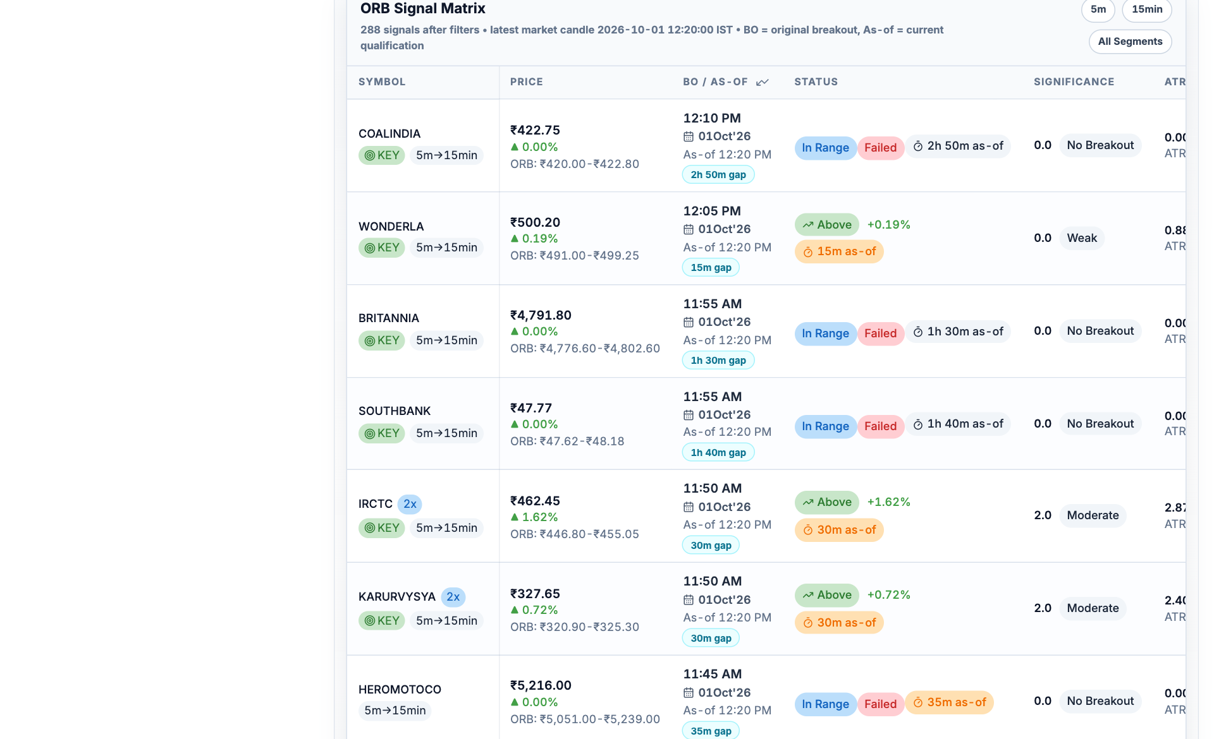Click SOUTHBANK Failed status pill
The image size is (1214, 739).
point(880,426)
